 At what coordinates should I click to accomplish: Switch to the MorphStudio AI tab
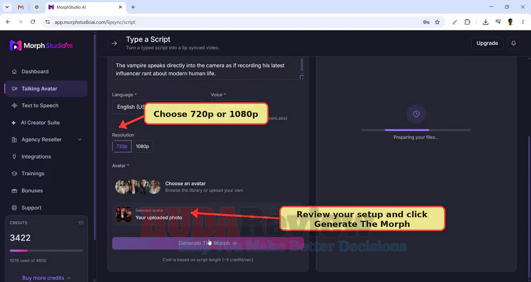[86, 7]
